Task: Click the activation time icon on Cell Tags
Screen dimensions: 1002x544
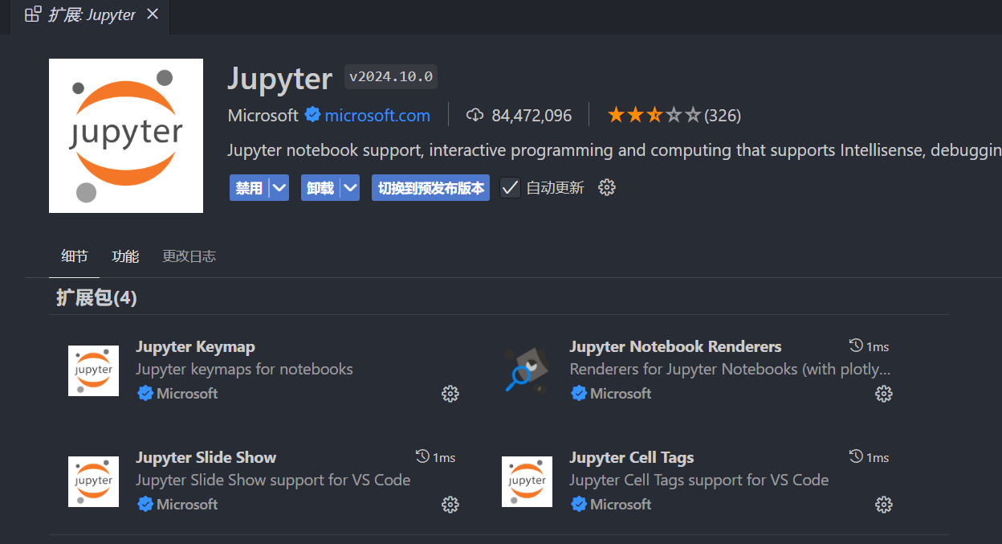Action: [856, 456]
